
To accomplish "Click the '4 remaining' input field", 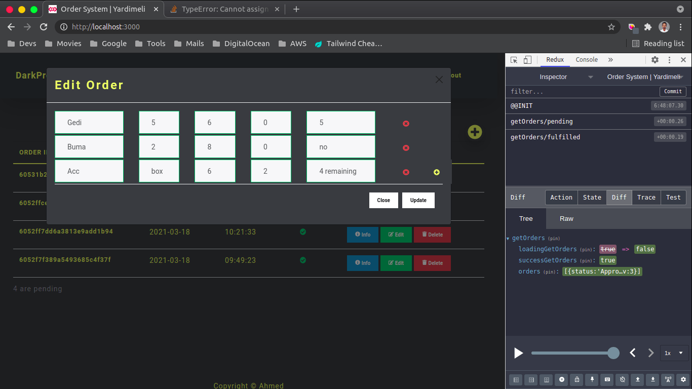I will (x=341, y=171).
